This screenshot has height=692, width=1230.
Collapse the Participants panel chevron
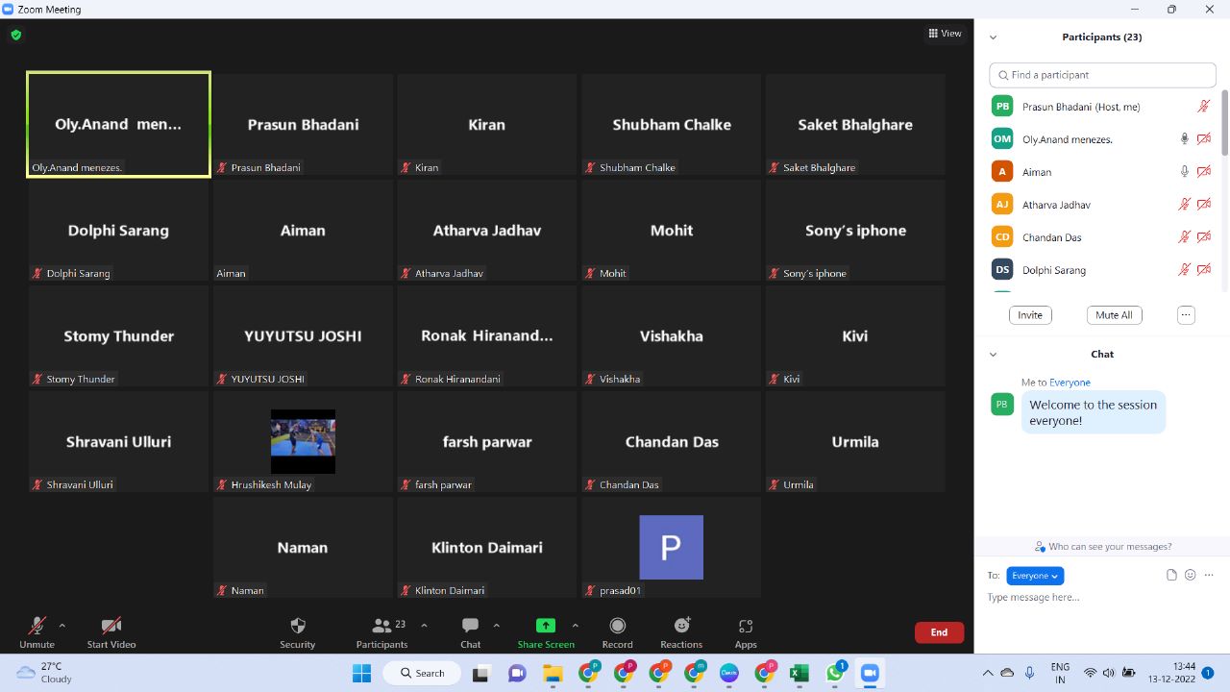(x=993, y=37)
